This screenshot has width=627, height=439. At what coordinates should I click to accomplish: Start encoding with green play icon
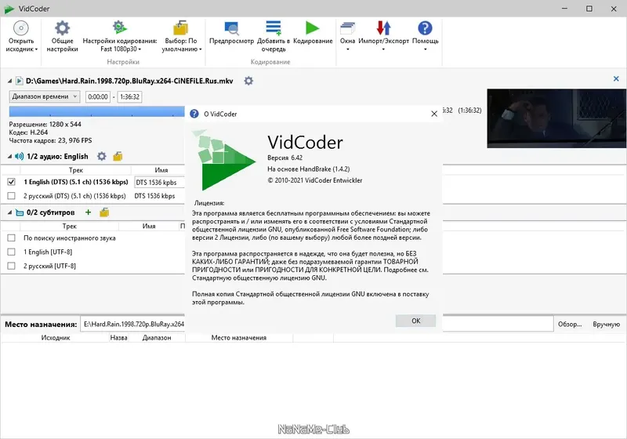312,28
